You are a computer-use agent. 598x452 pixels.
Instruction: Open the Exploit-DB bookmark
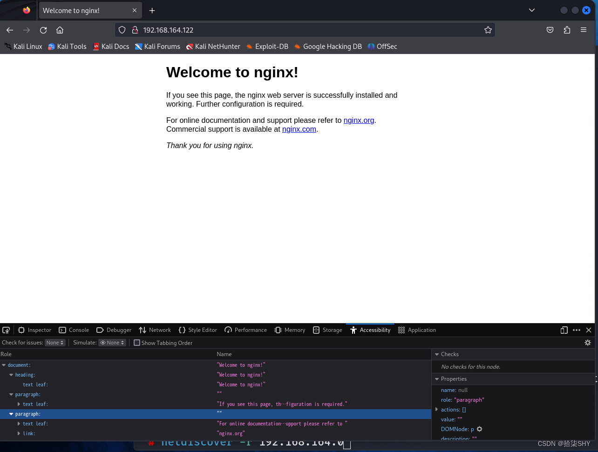click(x=267, y=47)
